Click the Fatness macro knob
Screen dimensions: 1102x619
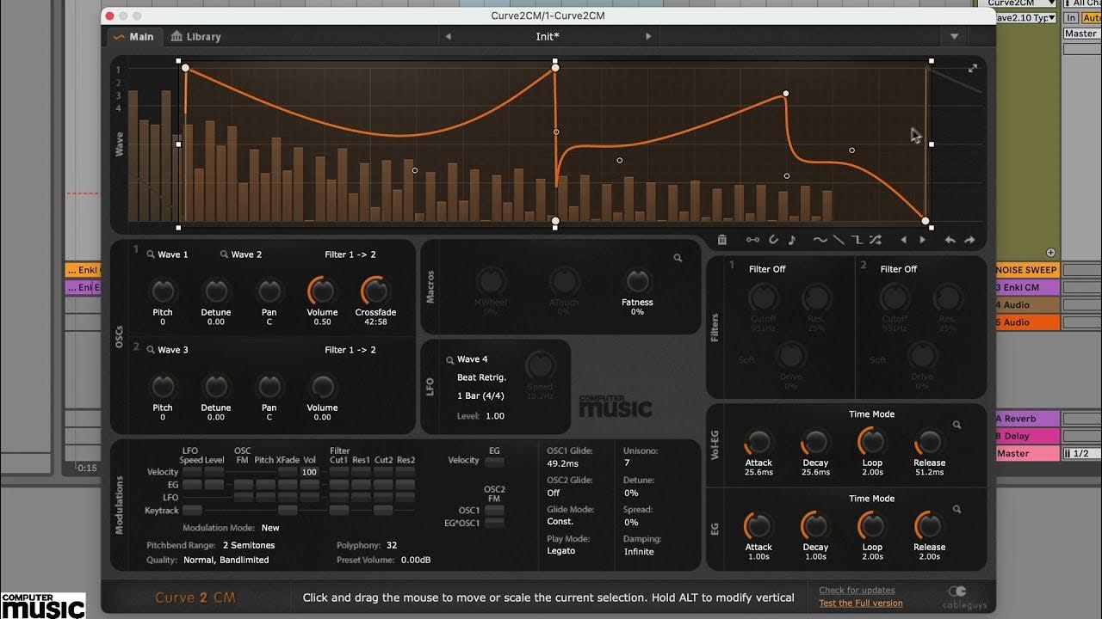point(637,280)
